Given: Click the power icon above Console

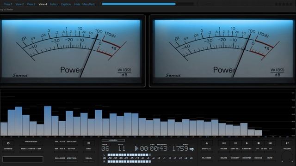Looking at the screenshot, I should point(8,143).
